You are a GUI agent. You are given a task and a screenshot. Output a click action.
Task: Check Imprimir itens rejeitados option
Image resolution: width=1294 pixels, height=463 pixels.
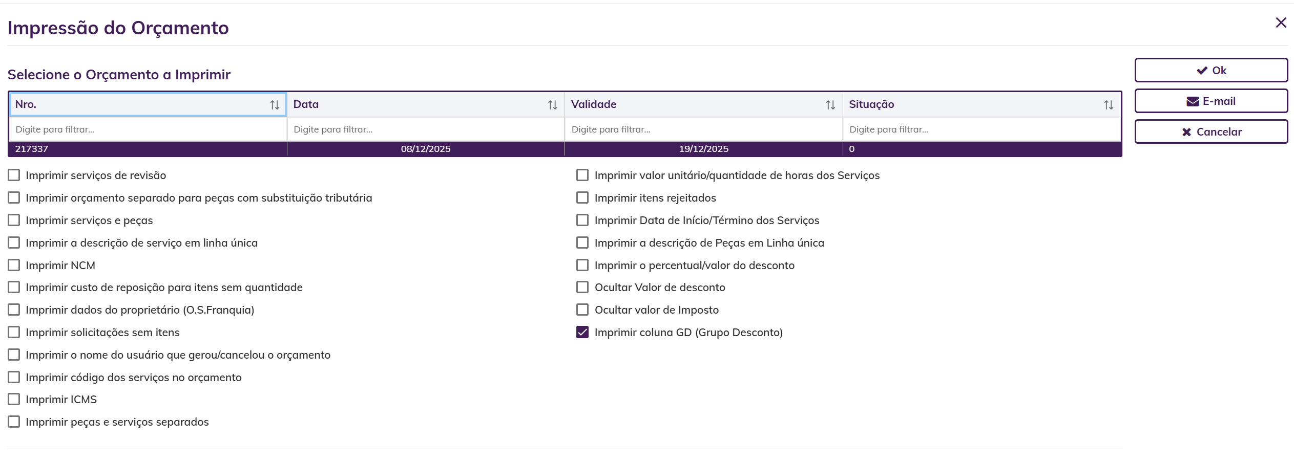coord(582,198)
